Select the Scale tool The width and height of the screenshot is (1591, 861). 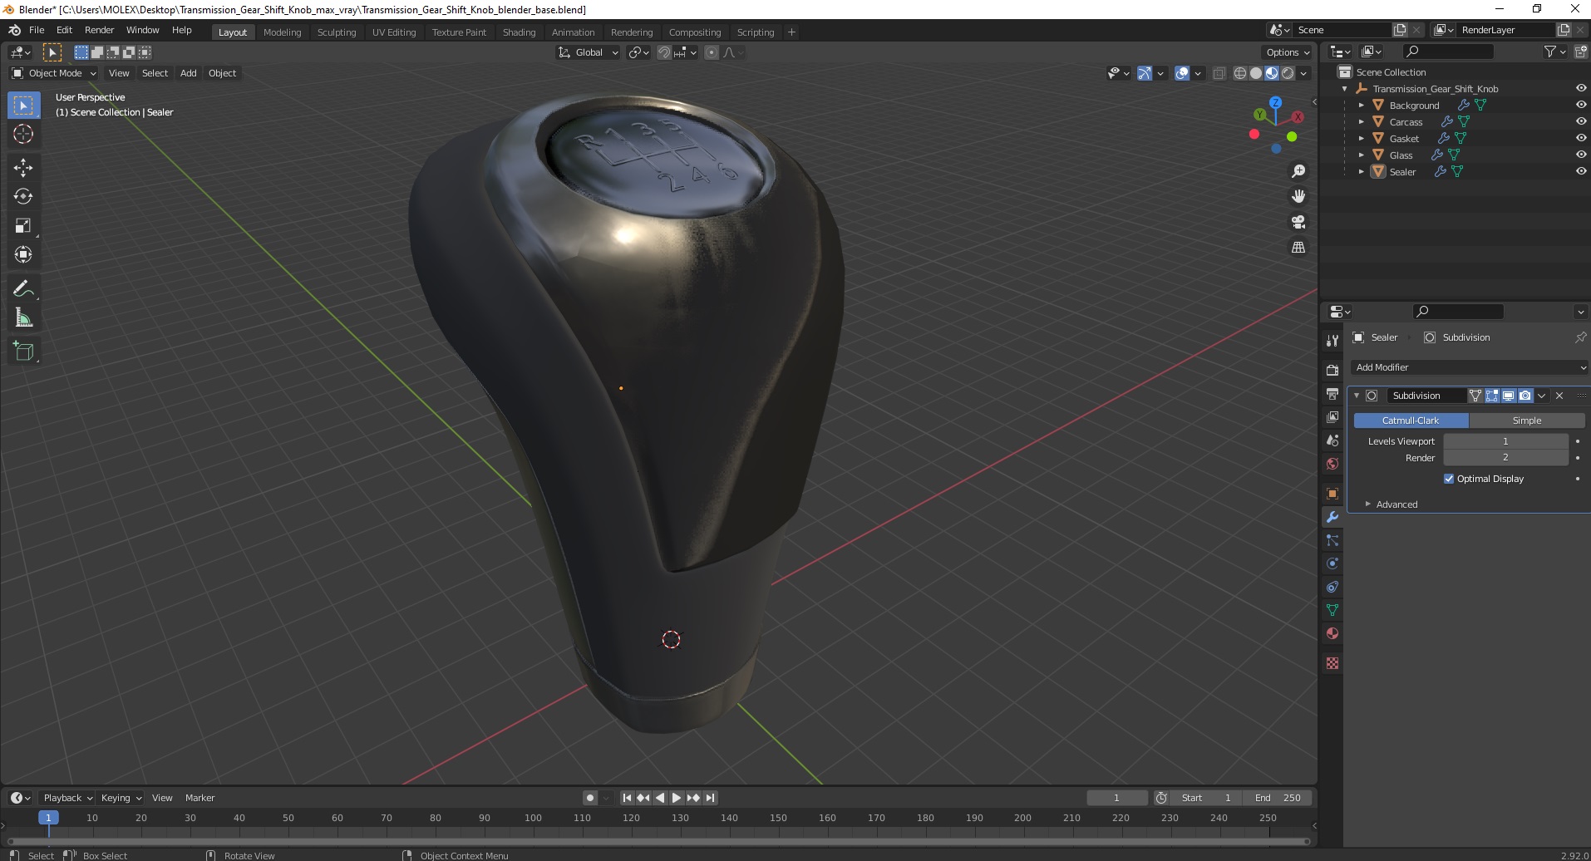point(23,225)
